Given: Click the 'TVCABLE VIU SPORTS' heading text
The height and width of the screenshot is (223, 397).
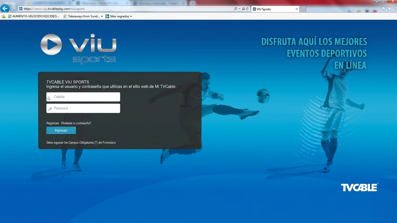Looking at the screenshot, I should point(68,82).
